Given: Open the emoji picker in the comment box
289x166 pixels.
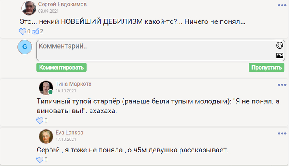Looking at the screenshot, I should pos(280,45).
